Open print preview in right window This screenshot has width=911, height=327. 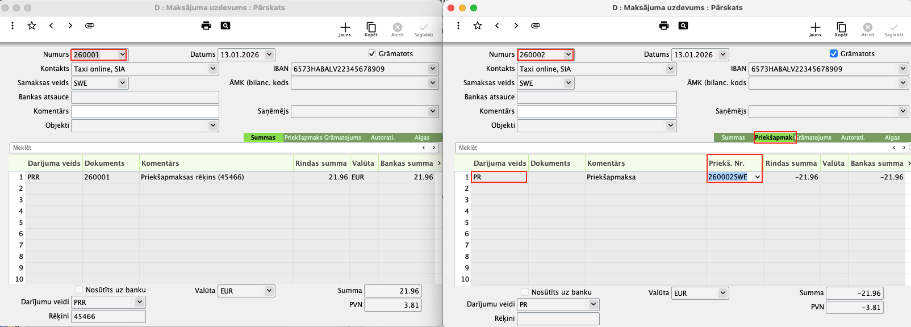[x=683, y=26]
